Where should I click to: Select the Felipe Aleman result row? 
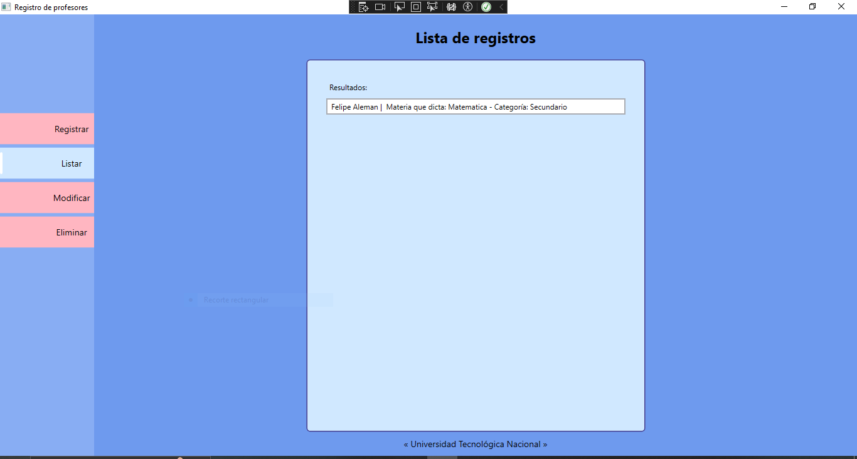(476, 107)
